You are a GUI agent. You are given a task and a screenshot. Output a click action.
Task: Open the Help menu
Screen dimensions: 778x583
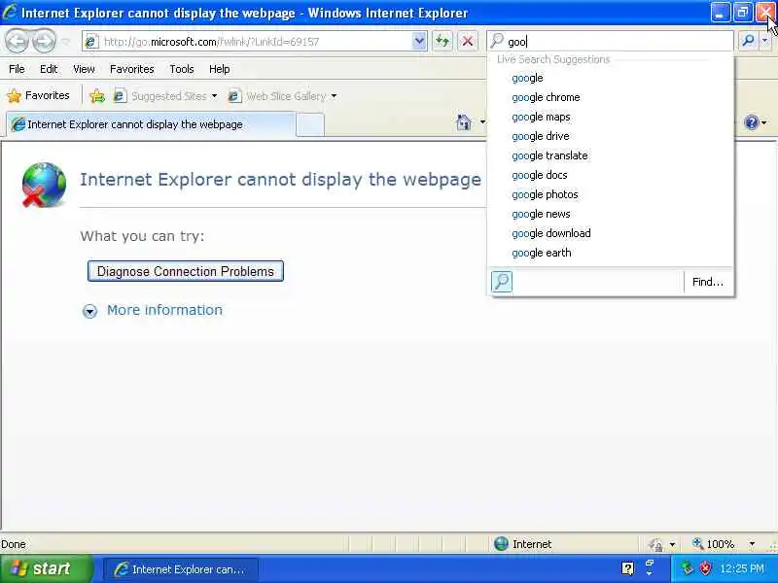(220, 69)
